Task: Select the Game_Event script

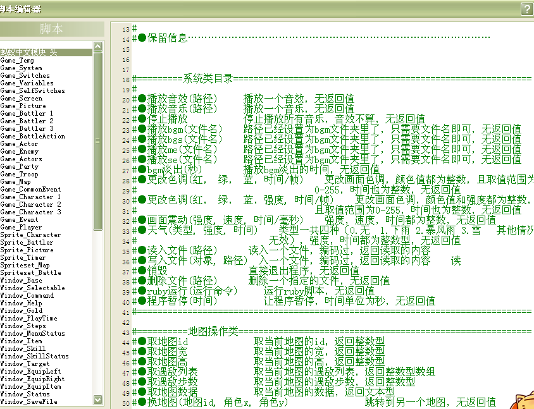Action: click(x=19, y=219)
